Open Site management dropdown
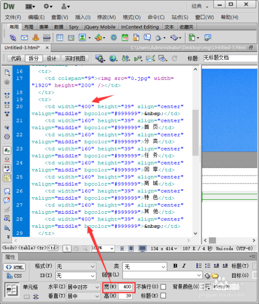 pos(65,7)
